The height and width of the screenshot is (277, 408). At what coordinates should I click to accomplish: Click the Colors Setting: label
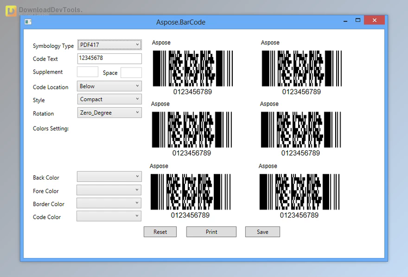point(51,128)
